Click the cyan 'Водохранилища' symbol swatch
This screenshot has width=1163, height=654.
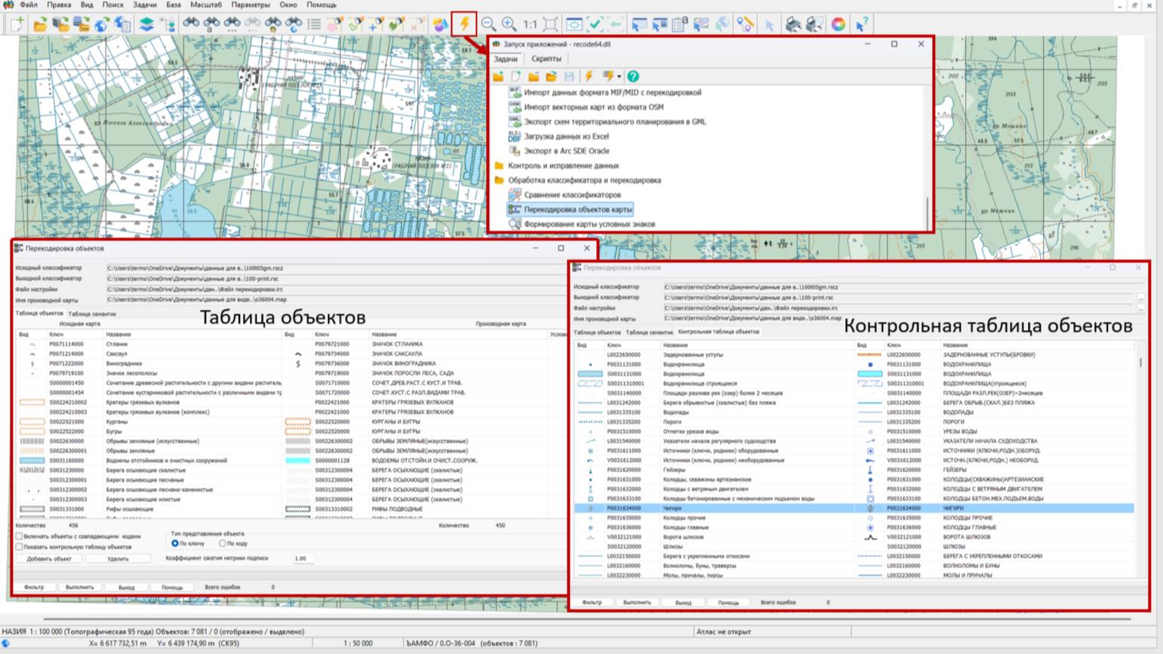tap(869, 374)
